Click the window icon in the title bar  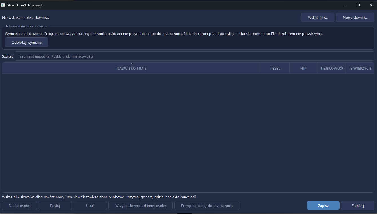coord(3,5)
